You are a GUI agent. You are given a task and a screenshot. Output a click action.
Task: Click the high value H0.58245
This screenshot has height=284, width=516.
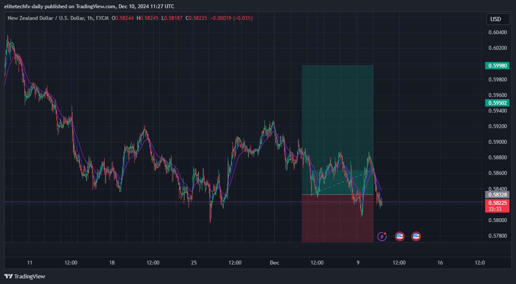147,18
